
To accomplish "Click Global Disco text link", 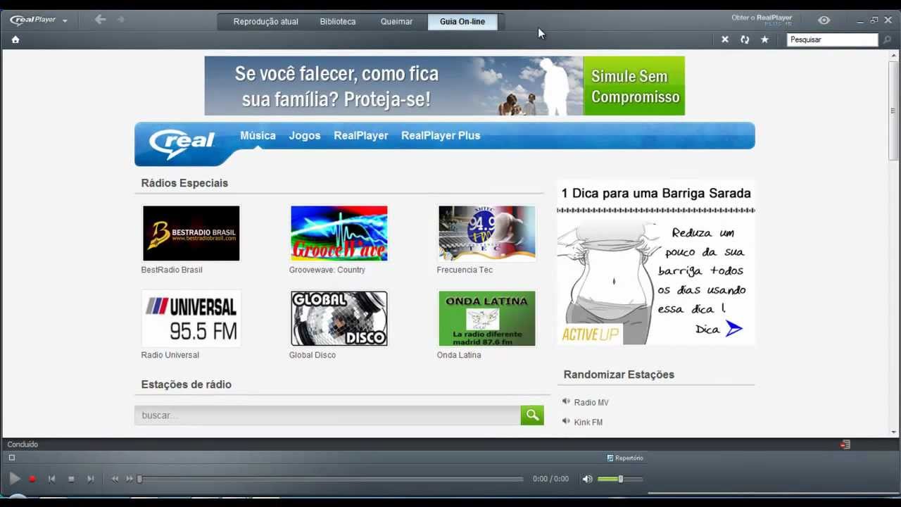I will 313,355.
